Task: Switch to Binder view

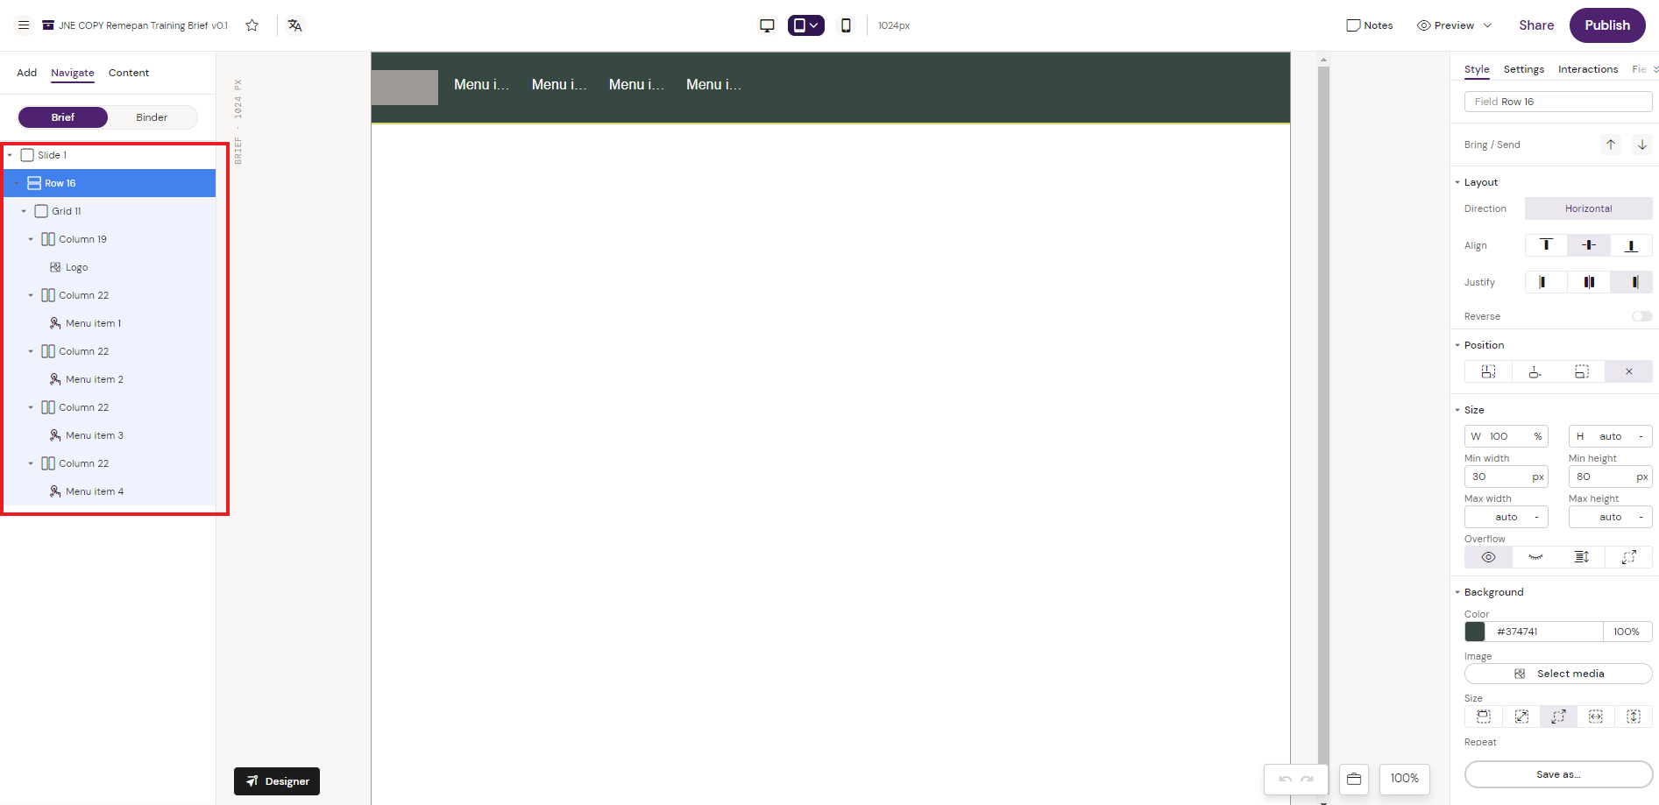Action: (152, 117)
